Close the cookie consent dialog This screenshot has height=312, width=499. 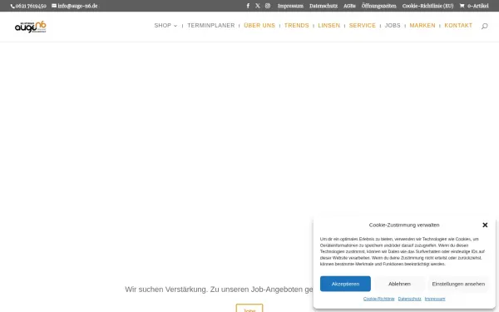[485, 225]
